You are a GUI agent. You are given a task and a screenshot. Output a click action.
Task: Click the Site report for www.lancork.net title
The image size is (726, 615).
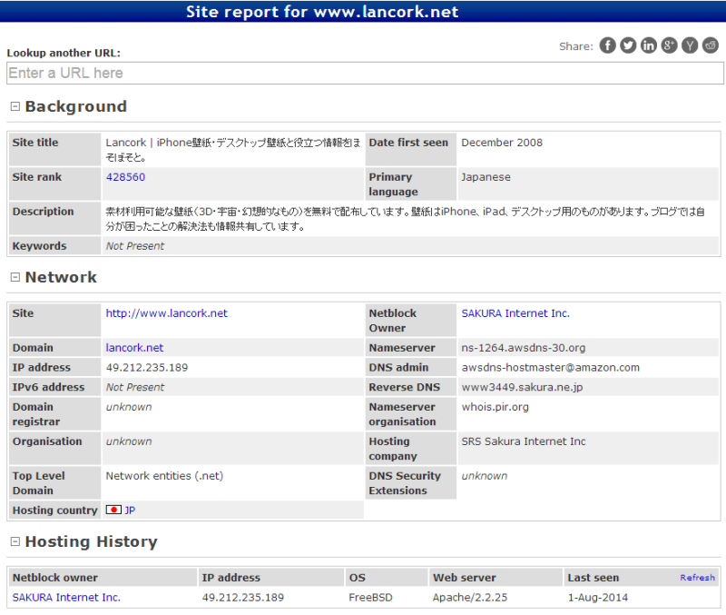click(322, 12)
